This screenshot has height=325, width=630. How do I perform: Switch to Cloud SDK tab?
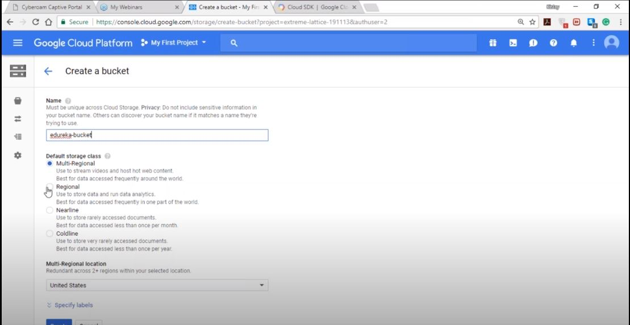(316, 7)
